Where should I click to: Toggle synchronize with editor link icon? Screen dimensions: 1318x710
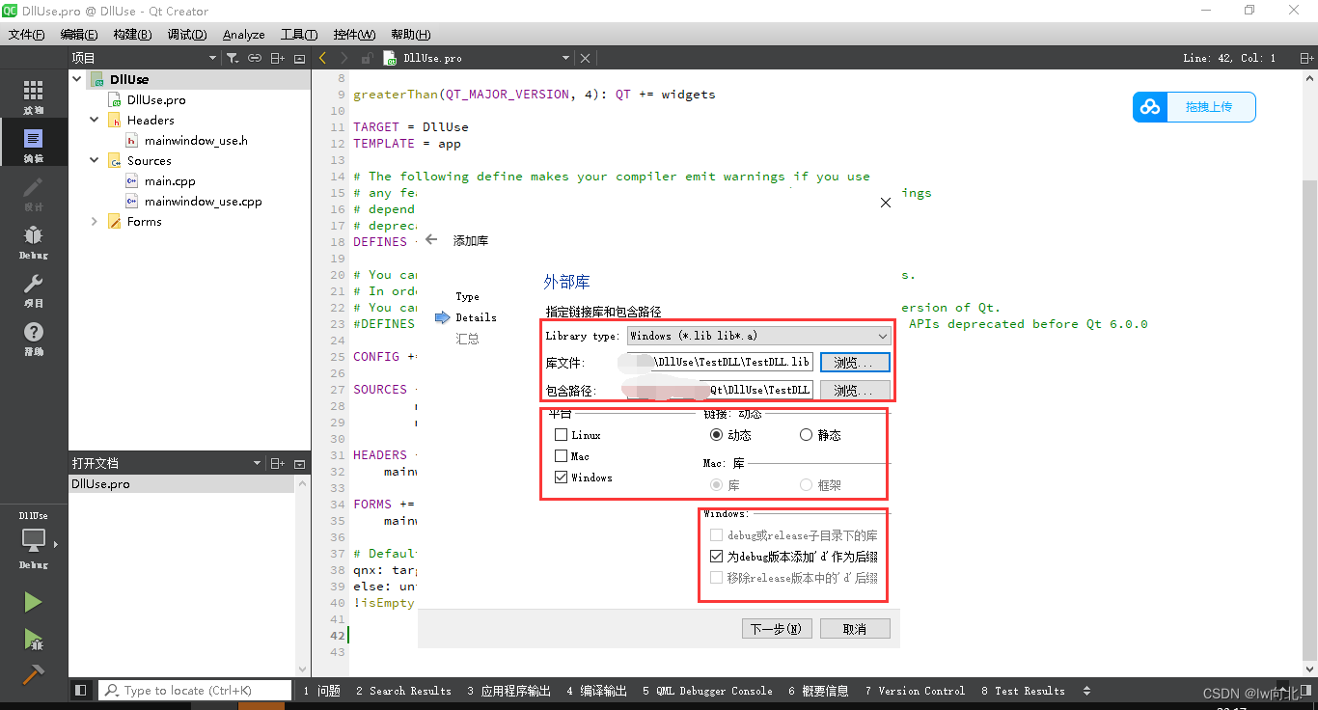255,58
